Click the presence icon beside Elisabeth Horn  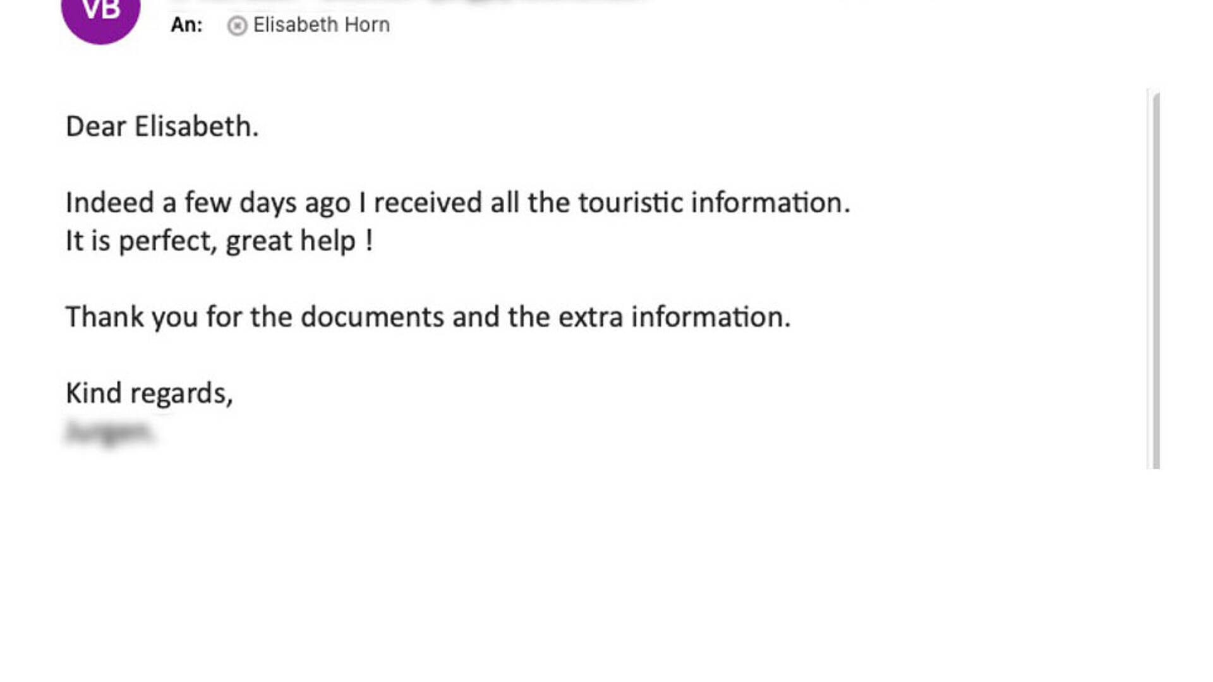[237, 26]
